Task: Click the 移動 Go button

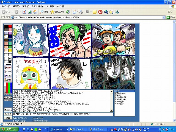Action: click(170, 17)
